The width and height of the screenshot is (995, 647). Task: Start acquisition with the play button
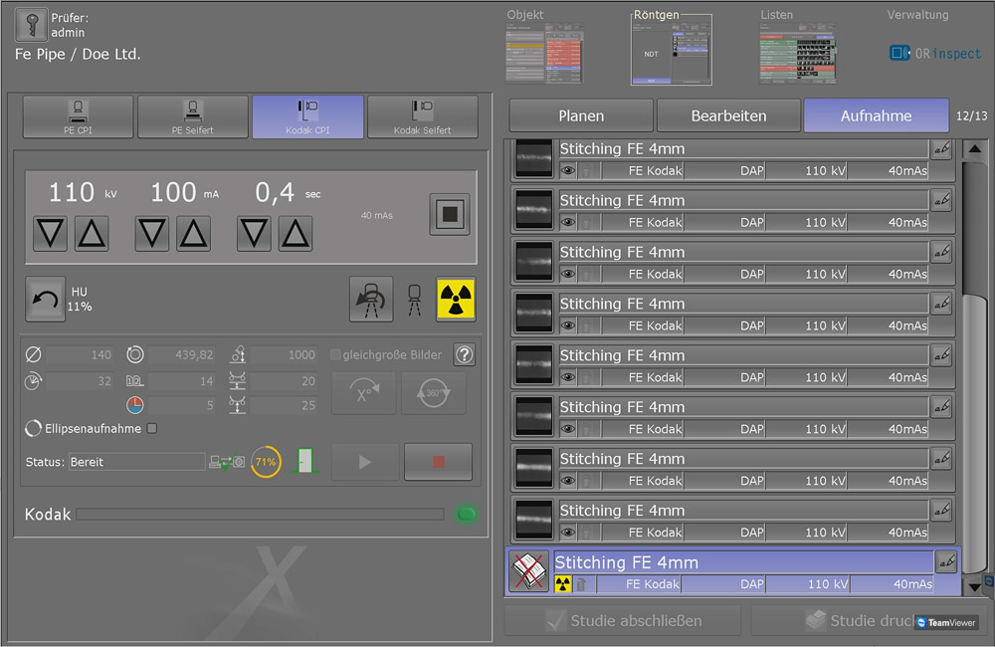(365, 462)
